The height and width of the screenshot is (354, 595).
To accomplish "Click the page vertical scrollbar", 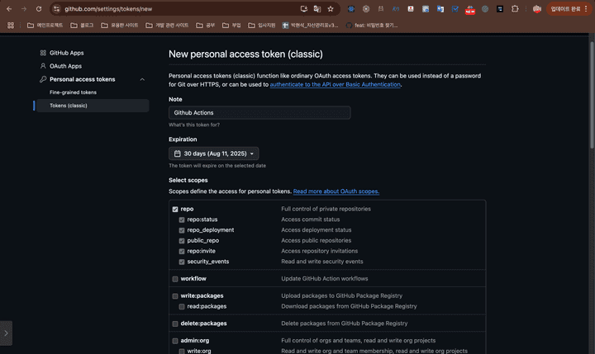I will (x=592, y=95).
